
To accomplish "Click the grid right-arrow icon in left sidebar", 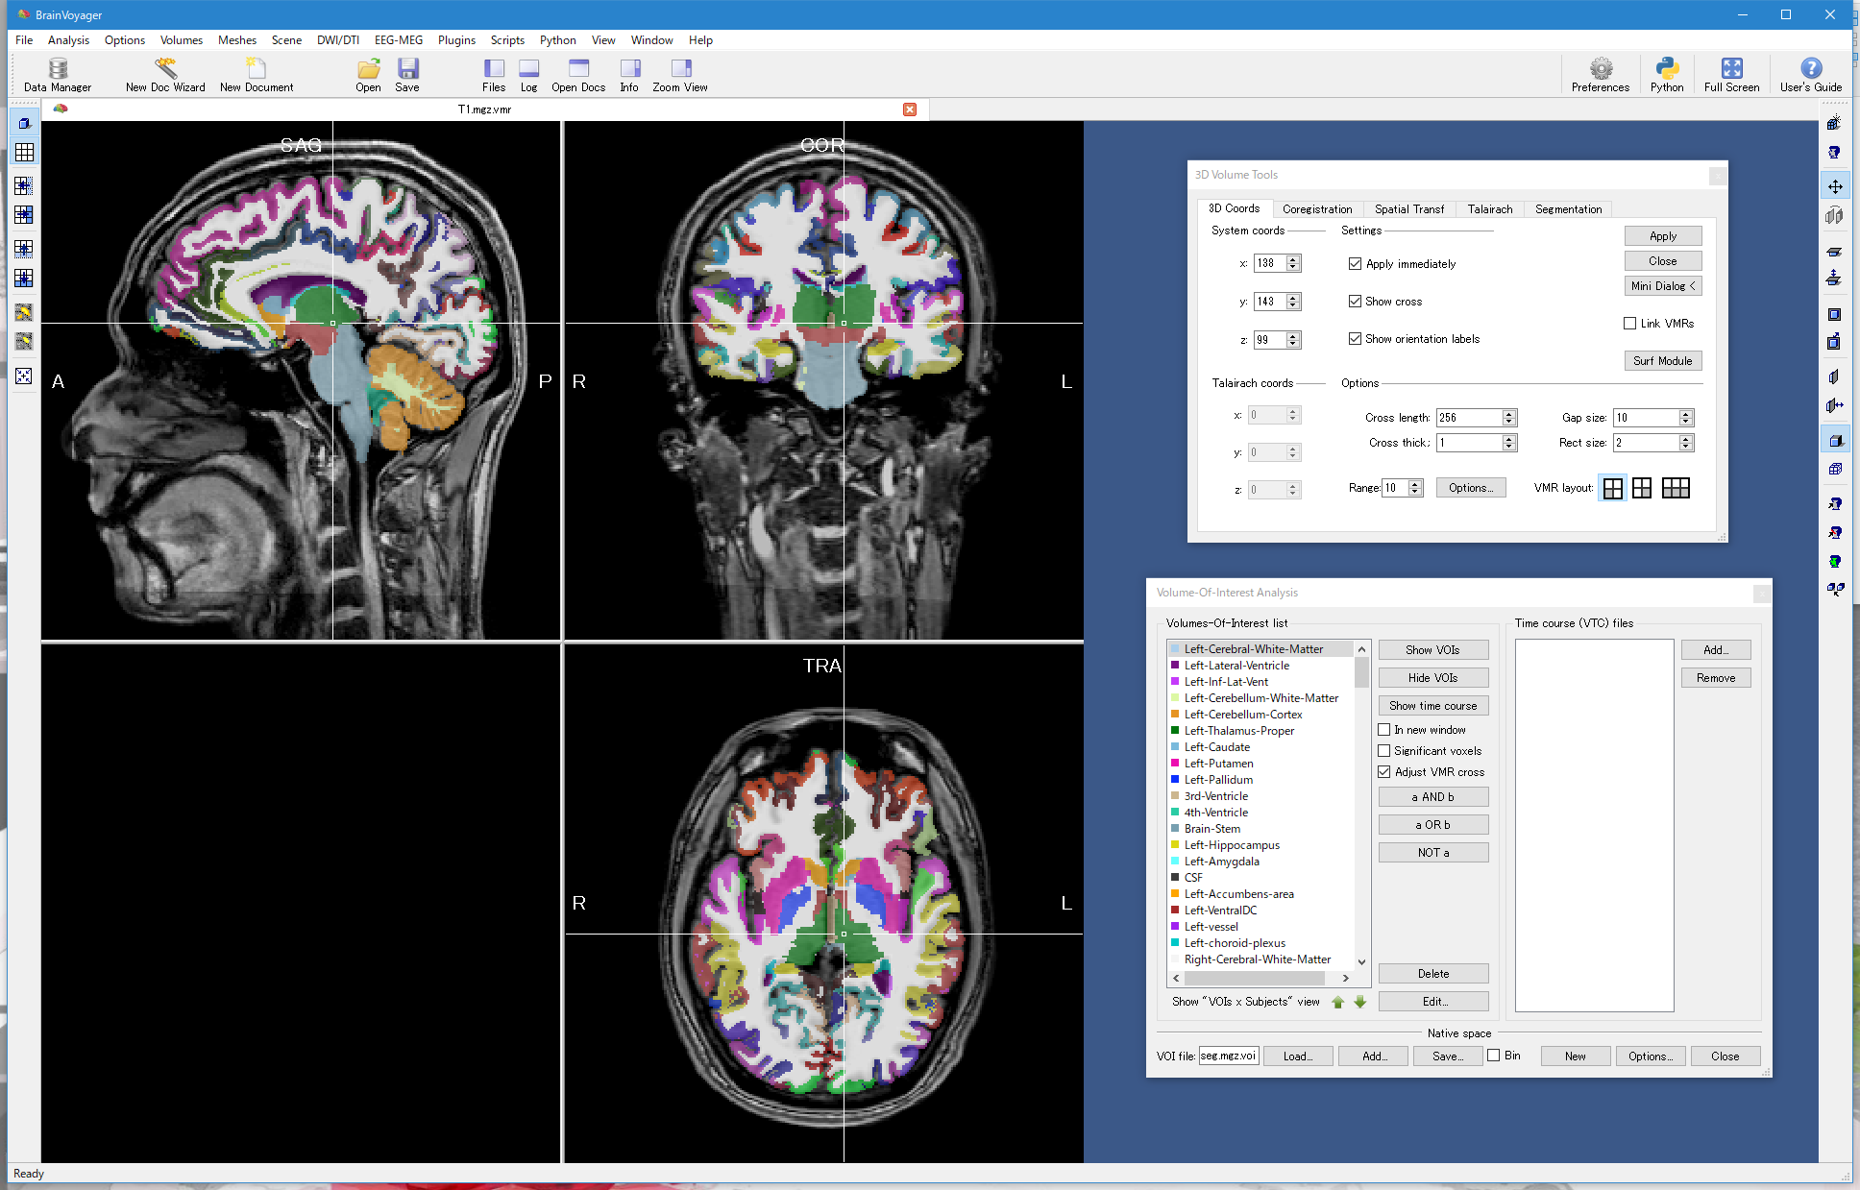I will [x=24, y=214].
